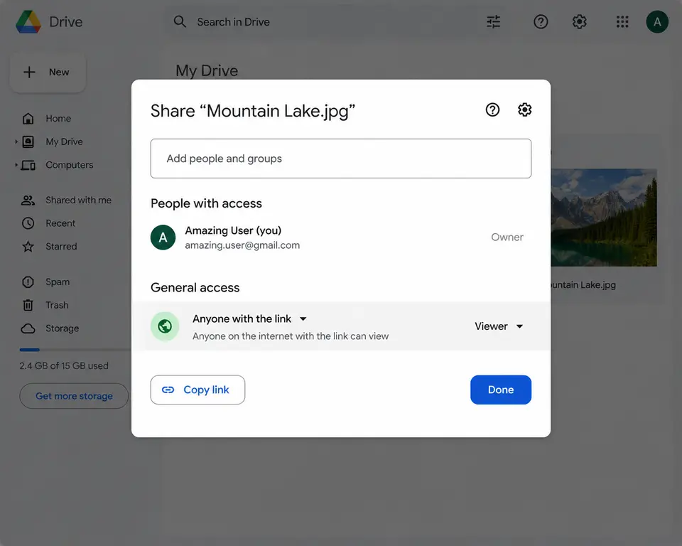Screen dimensions: 682x546
Task: Click Get more storage
Action: coord(74,396)
